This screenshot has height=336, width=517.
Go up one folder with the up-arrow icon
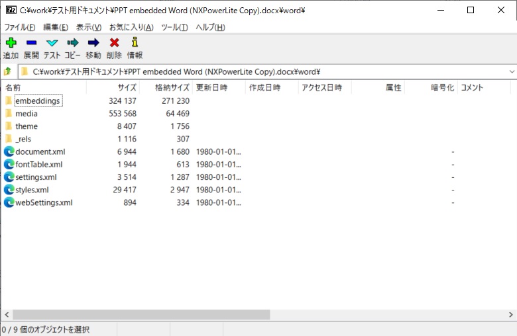coord(7,71)
